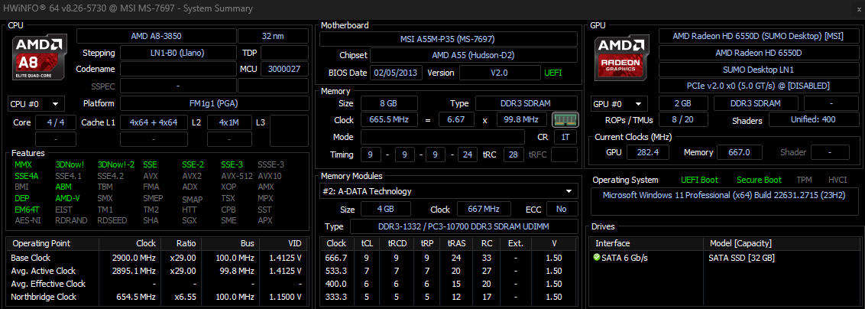Click the GPU memory clock '667.0'

(739, 152)
